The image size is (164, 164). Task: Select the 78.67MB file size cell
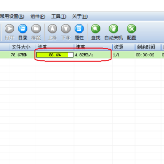pos(19,55)
